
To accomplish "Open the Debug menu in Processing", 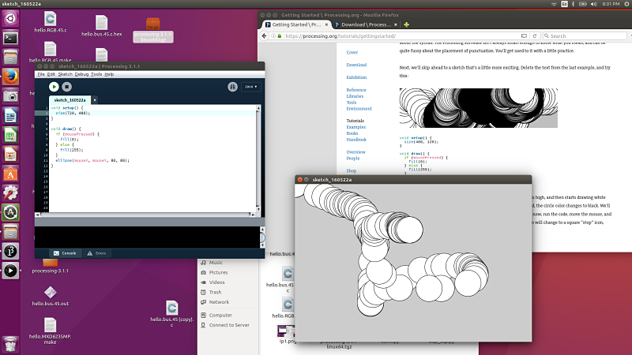I will click(81, 74).
